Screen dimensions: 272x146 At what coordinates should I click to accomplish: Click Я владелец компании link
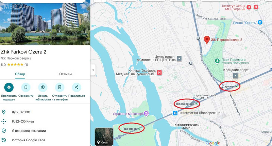[29, 131]
